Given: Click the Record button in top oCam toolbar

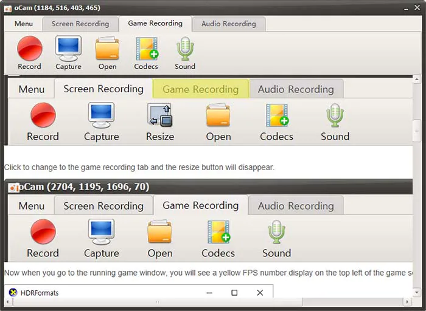Looking at the screenshot, I should coord(30,53).
